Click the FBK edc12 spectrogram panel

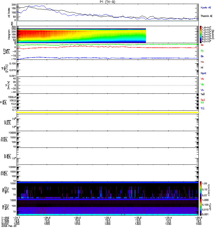[107, 190]
